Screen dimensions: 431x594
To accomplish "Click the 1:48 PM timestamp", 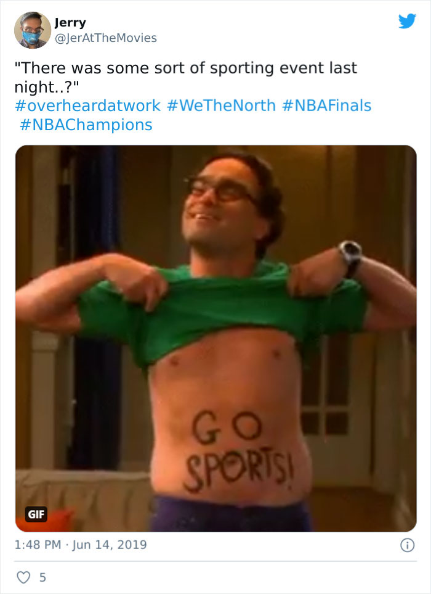I will click(x=38, y=545).
